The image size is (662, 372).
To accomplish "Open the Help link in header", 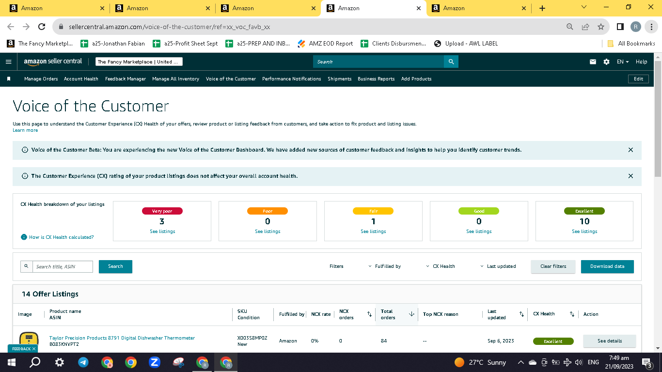I will [x=641, y=62].
